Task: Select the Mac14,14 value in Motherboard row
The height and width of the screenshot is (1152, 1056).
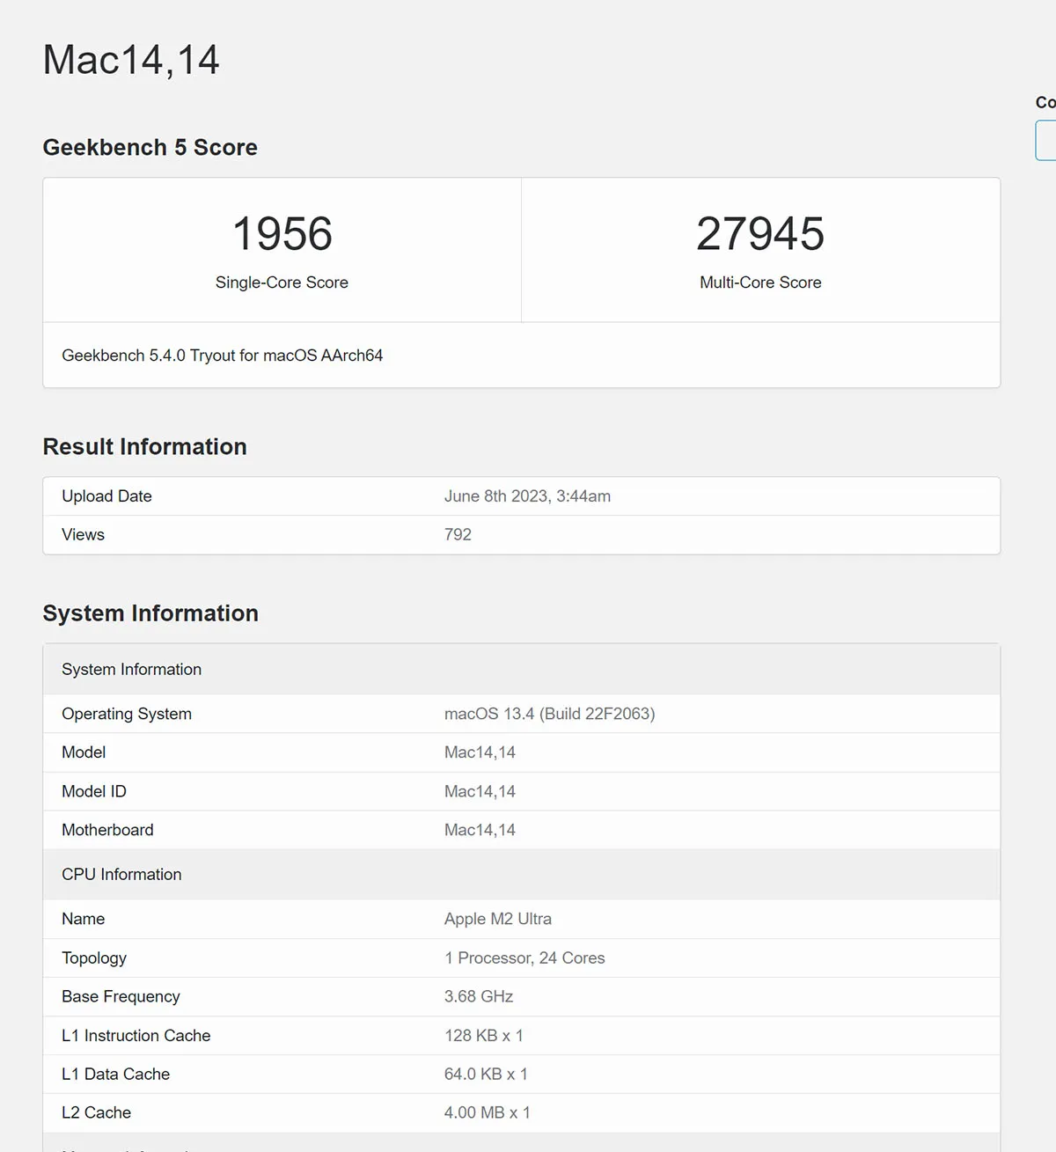Action: tap(480, 830)
